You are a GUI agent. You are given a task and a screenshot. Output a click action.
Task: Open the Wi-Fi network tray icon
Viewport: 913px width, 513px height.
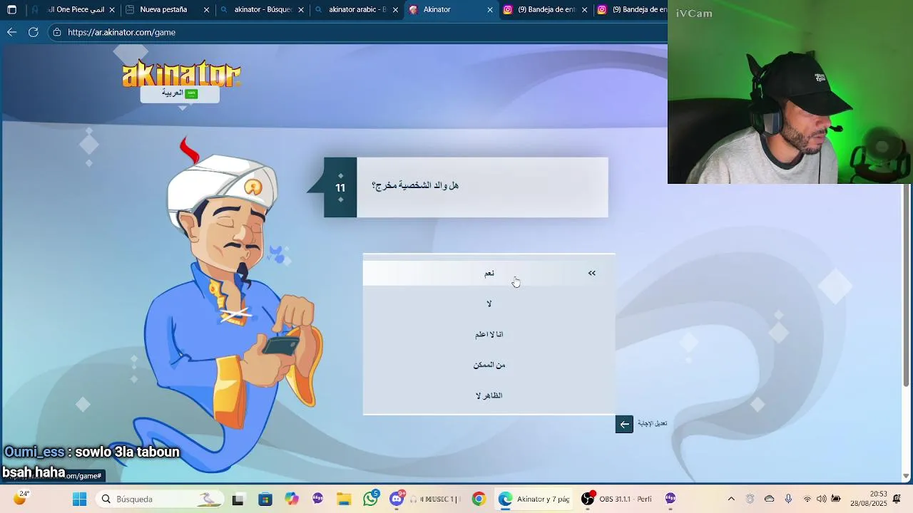(807, 499)
